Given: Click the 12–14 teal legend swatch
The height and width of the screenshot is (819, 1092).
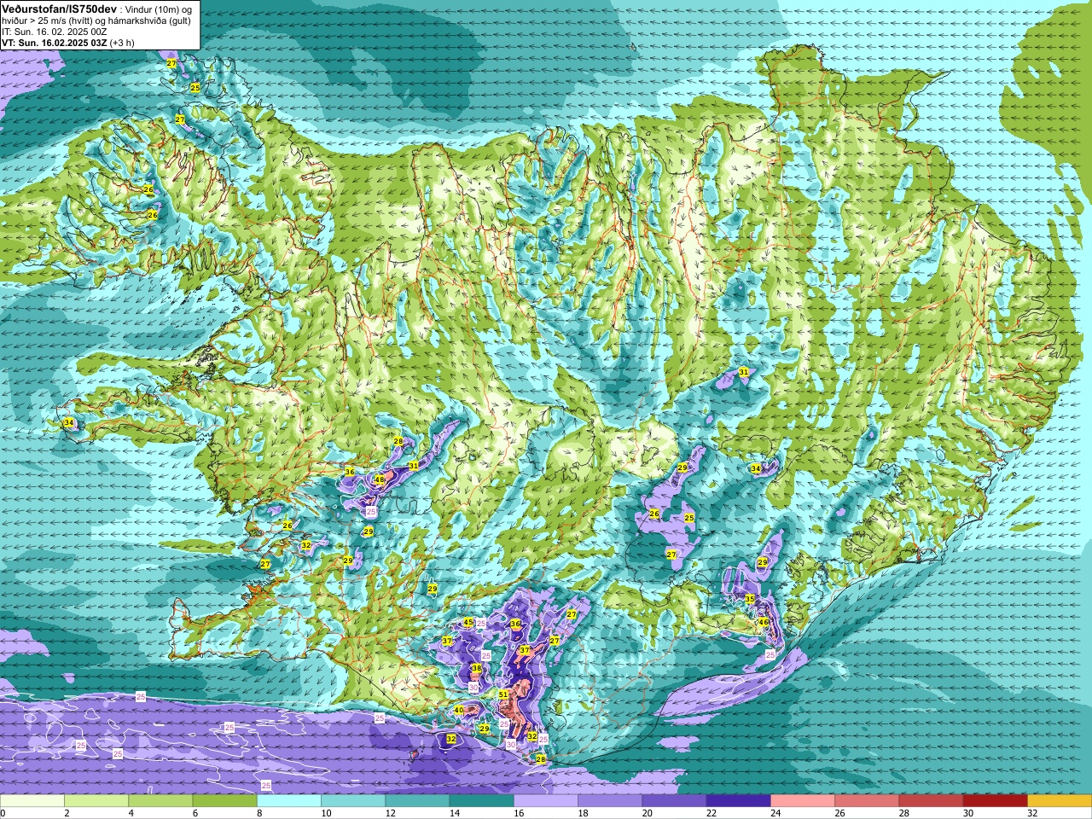Looking at the screenshot, I should pyautogui.click(x=417, y=801).
